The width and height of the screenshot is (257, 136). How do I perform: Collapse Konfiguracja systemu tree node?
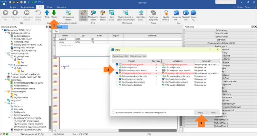[6, 33]
